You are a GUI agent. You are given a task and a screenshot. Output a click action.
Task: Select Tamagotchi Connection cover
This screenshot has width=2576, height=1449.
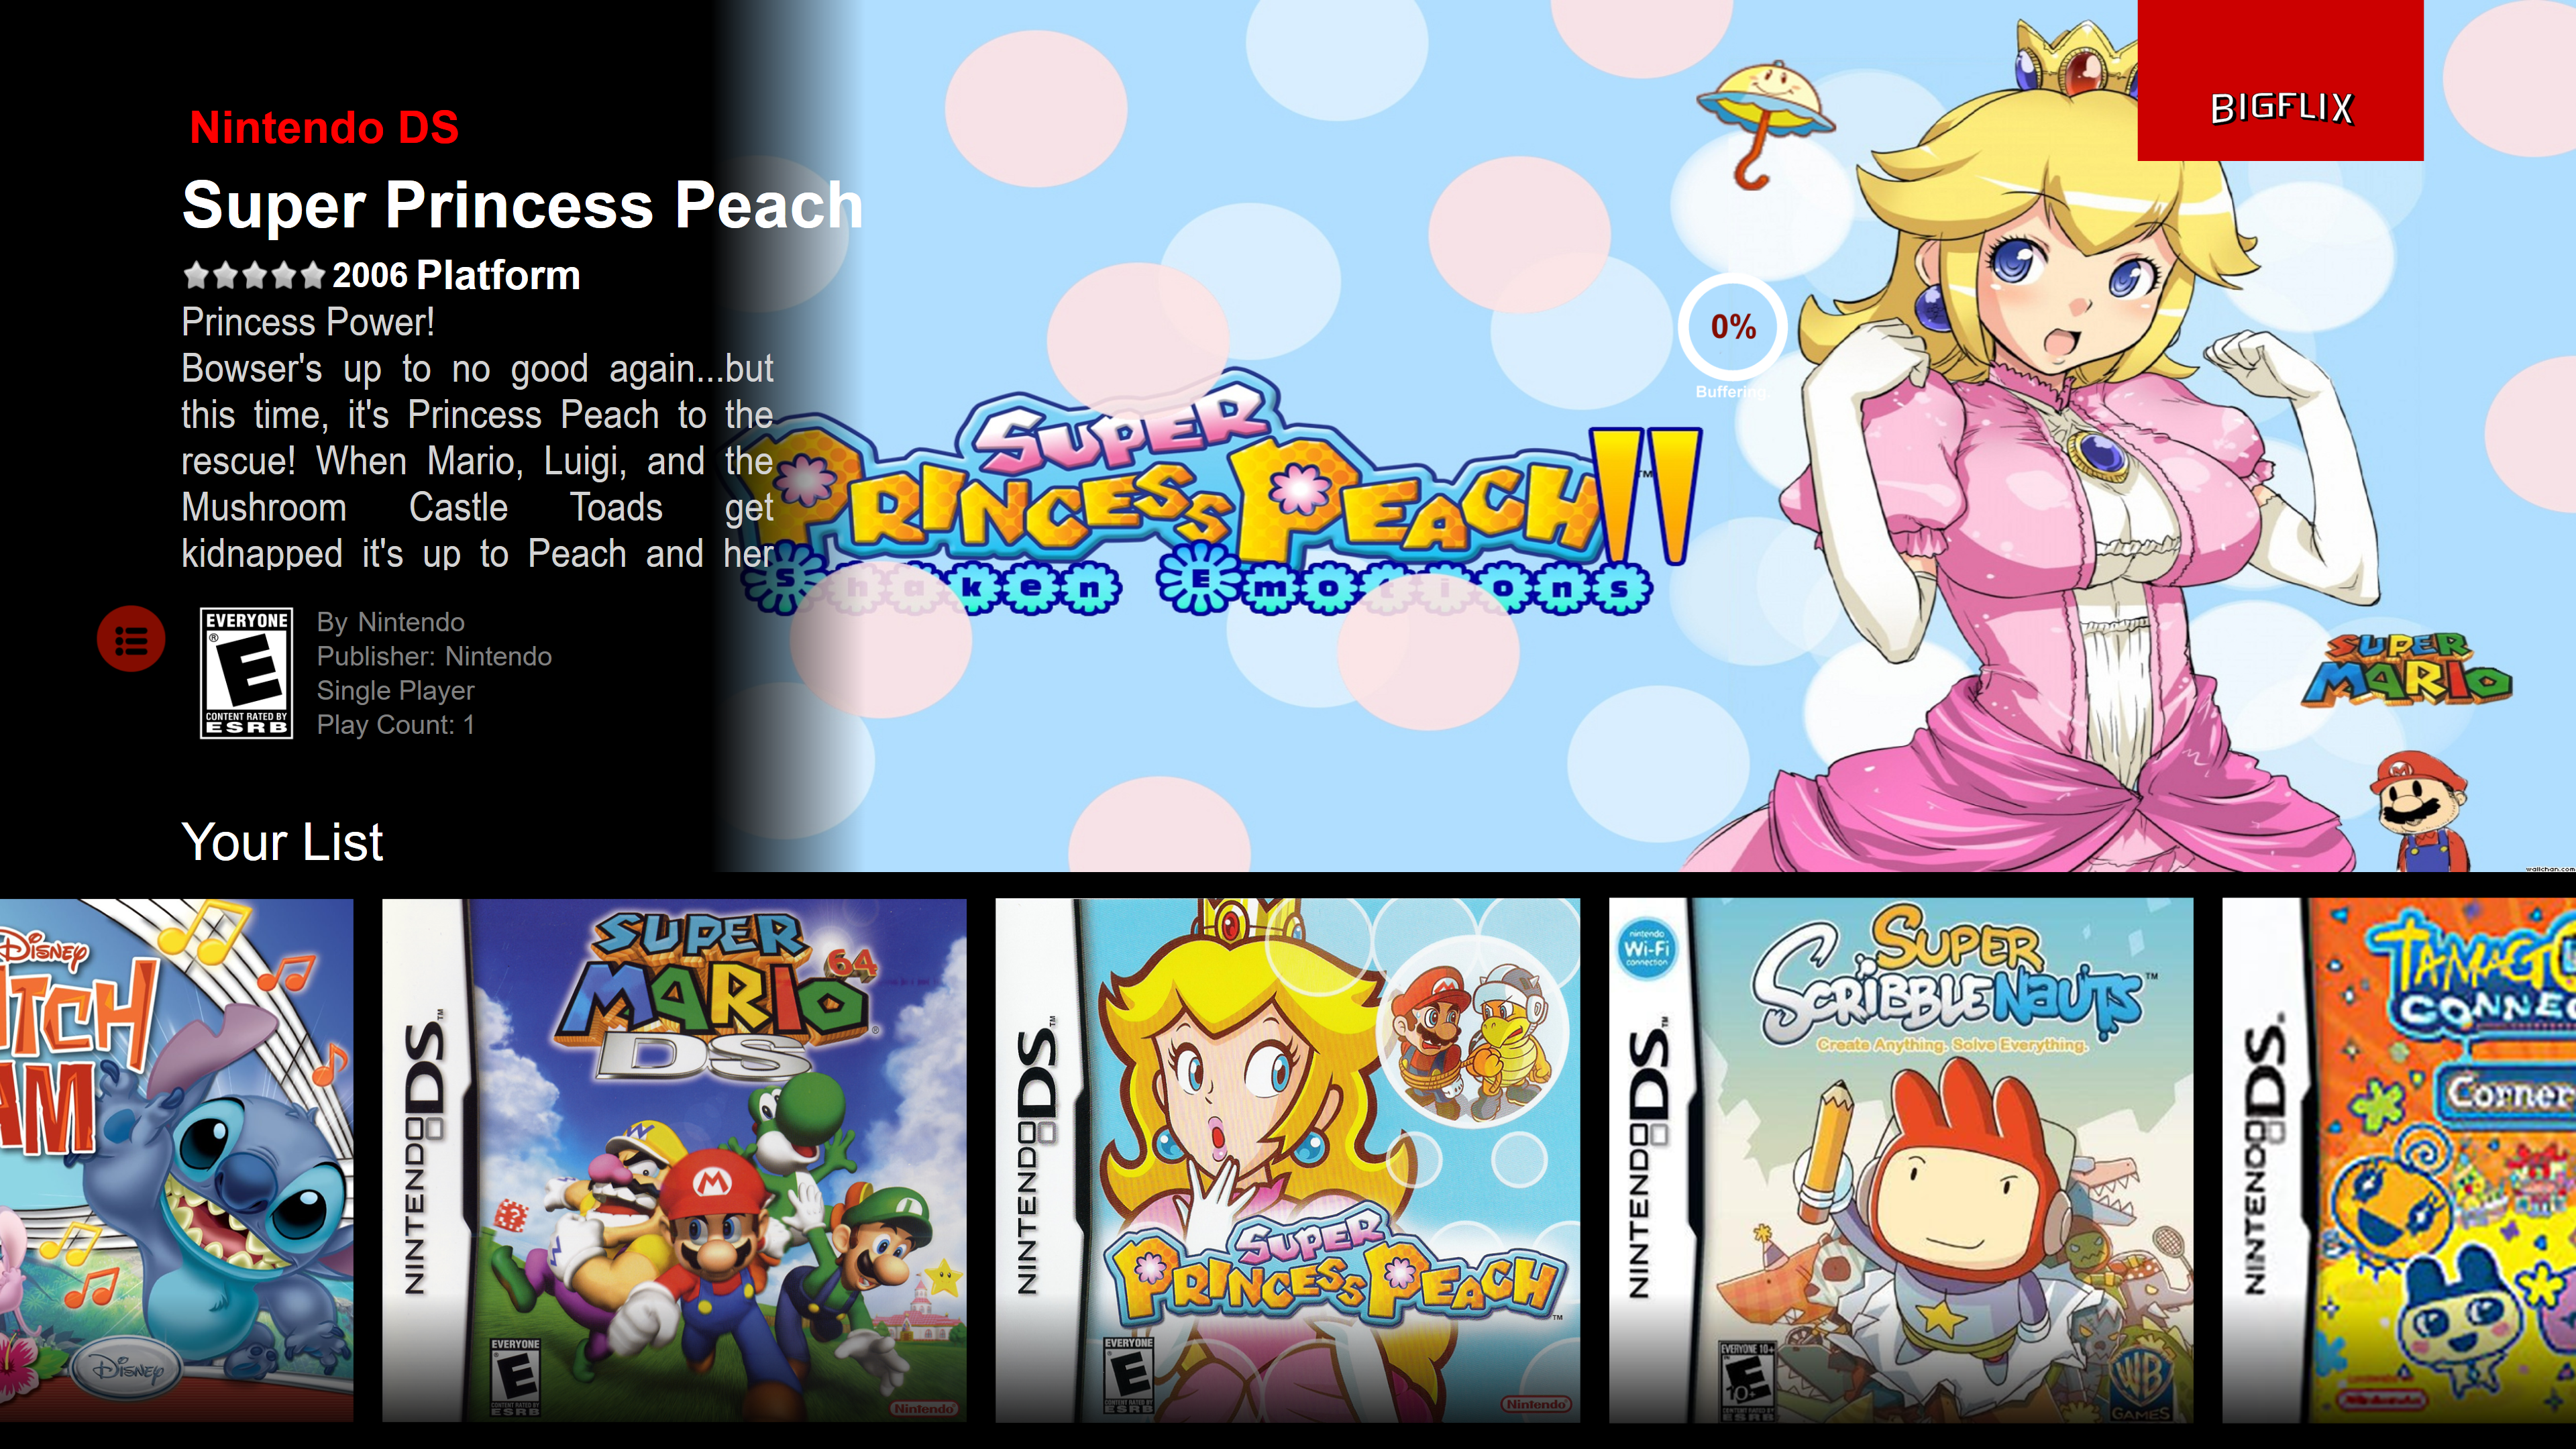click(x=2399, y=1160)
